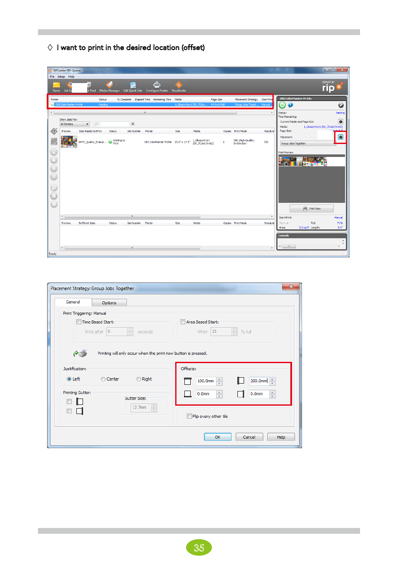
Task: Enable the Area Based Start checkbox
Action: (x=183, y=322)
